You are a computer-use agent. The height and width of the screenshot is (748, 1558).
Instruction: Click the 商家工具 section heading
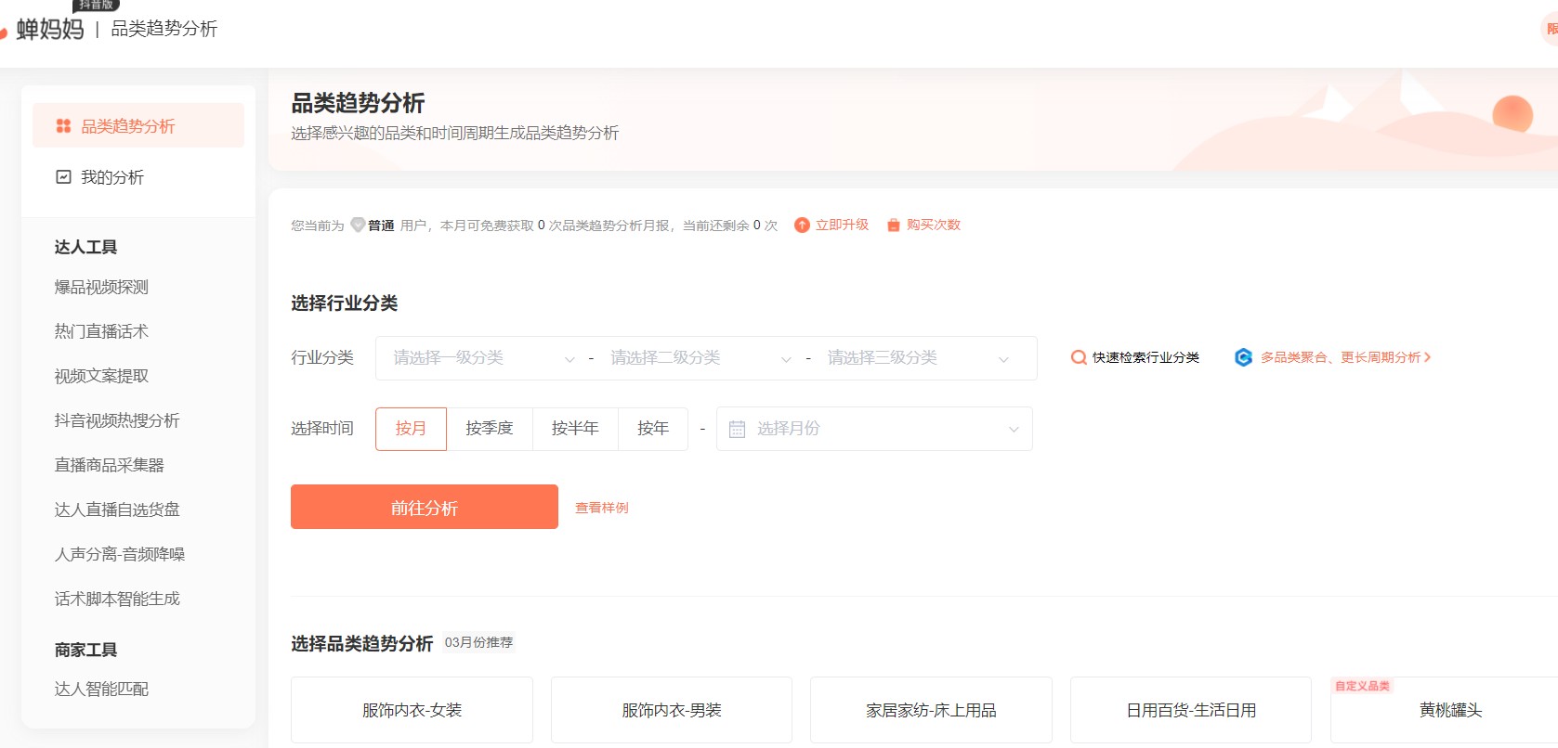coord(85,650)
